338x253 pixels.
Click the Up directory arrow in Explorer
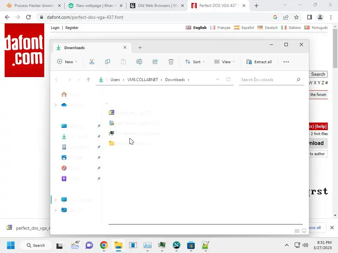pyautogui.click(x=88, y=80)
